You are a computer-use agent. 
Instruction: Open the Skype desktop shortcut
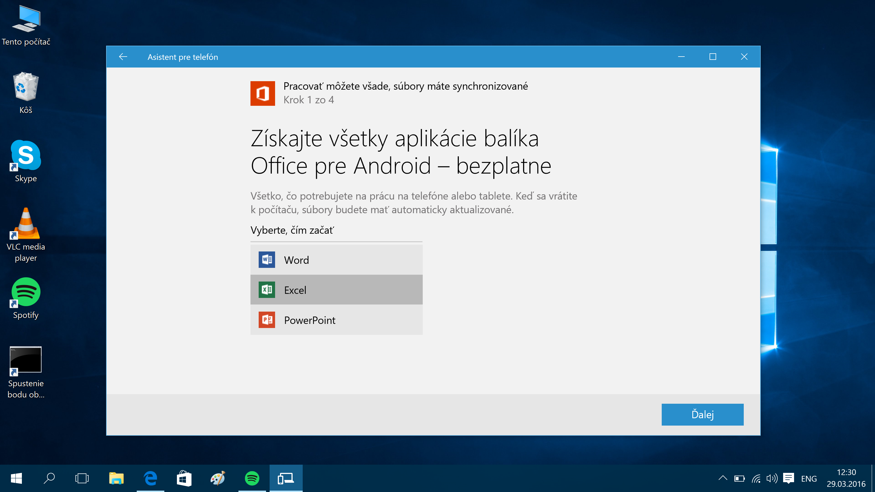pyautogui.click(x=26, y=161)
